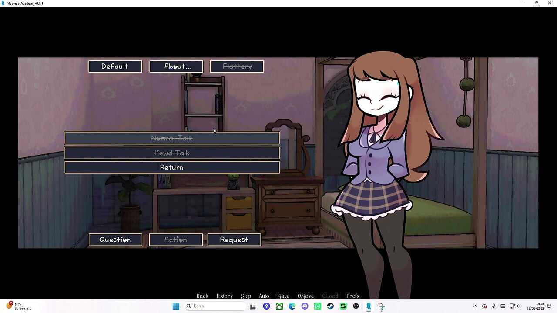This screenshot has height=313, width=557.
Task: Open the About... topic
Action: point(176,67)
